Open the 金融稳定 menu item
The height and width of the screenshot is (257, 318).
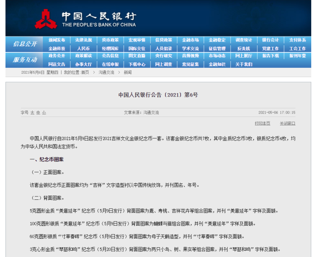pyautogui.click(x=217, y=40)
